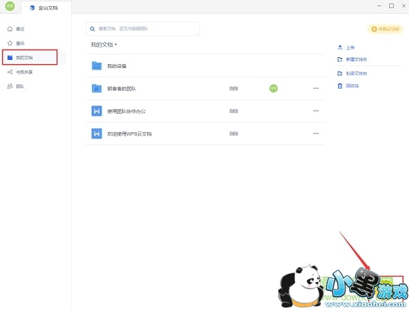Open the 最近 home icon in sidebar
The height and width of the screenshot is (310, 409).
[x=10, y=29]
